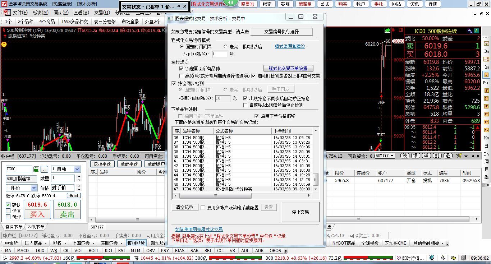Viewport: 491px width, 264px height.
Task: Open the 1.自动 order mode dropdown
Action: [x=65, y=169]
